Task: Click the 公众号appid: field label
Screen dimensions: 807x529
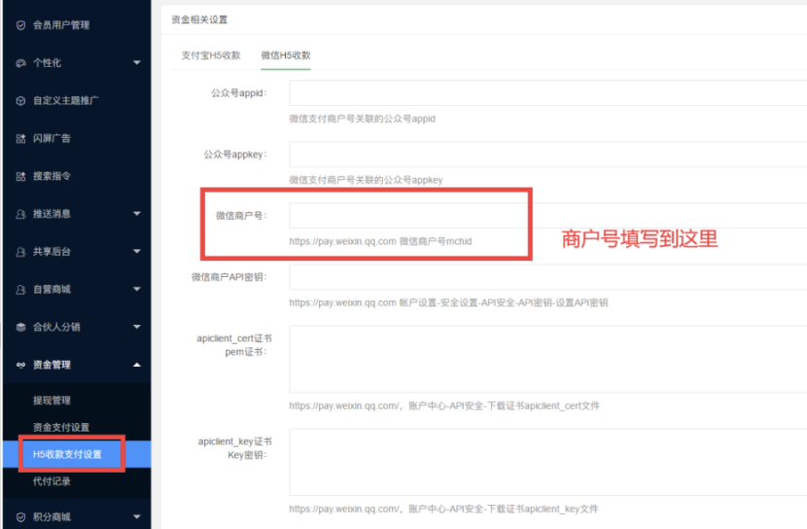Action: (x=239, y=93)
